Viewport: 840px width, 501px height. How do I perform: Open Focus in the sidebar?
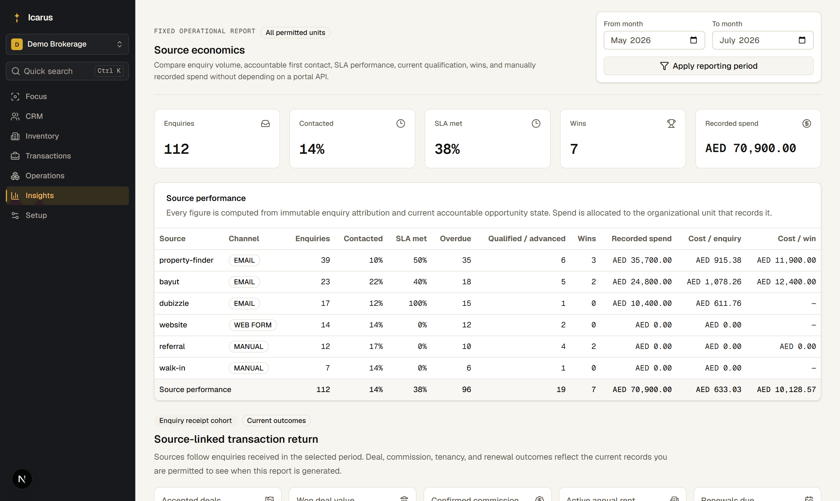tap(67, 96)
